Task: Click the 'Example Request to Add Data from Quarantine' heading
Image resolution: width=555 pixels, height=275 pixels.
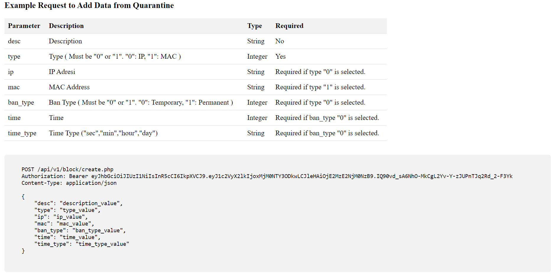Action: coord(89,6)
